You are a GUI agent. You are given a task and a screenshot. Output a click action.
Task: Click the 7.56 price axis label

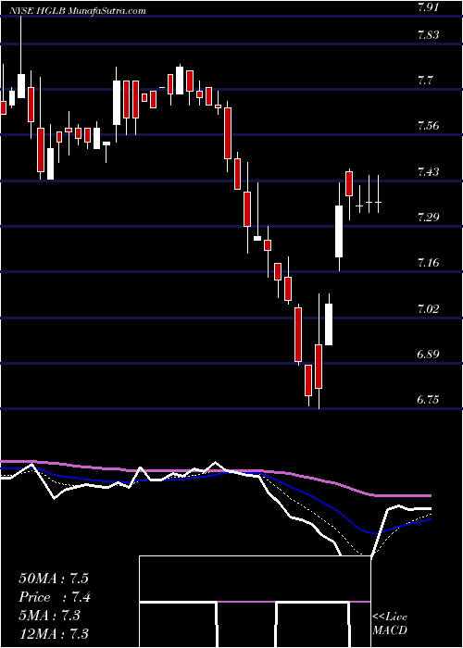pos(428,127)
